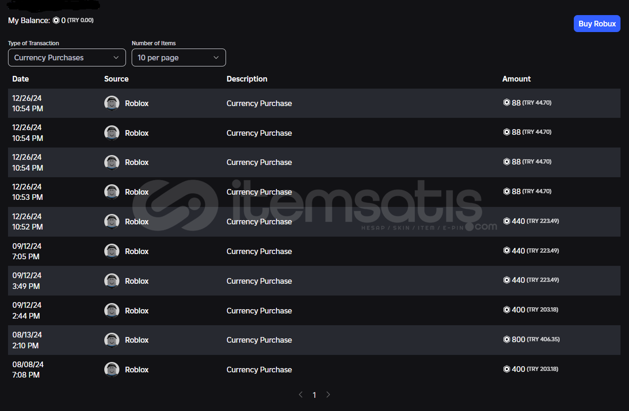Click the date 08/08/24 7:08 PM
Image resolution: width=629 pixels, height=411 pixels.
click(x=27, y=370)
